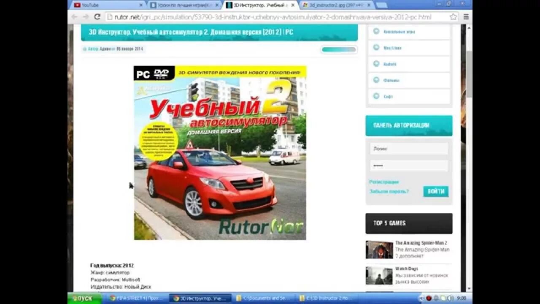Click the password field in the login panel

pyautogui.click(x=409, y=166)
